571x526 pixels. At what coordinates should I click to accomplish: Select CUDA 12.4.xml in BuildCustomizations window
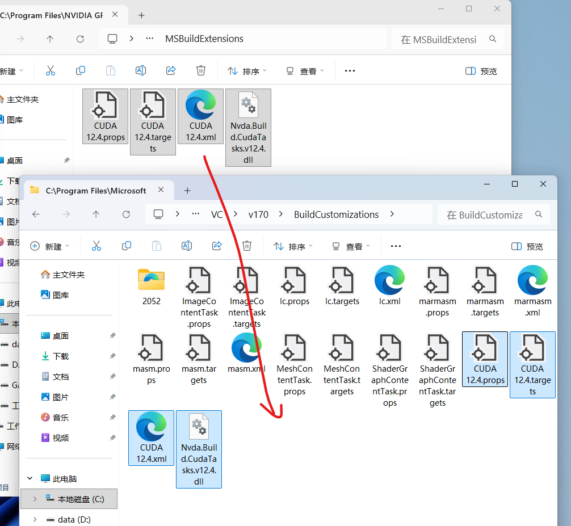tap(152, 438)
